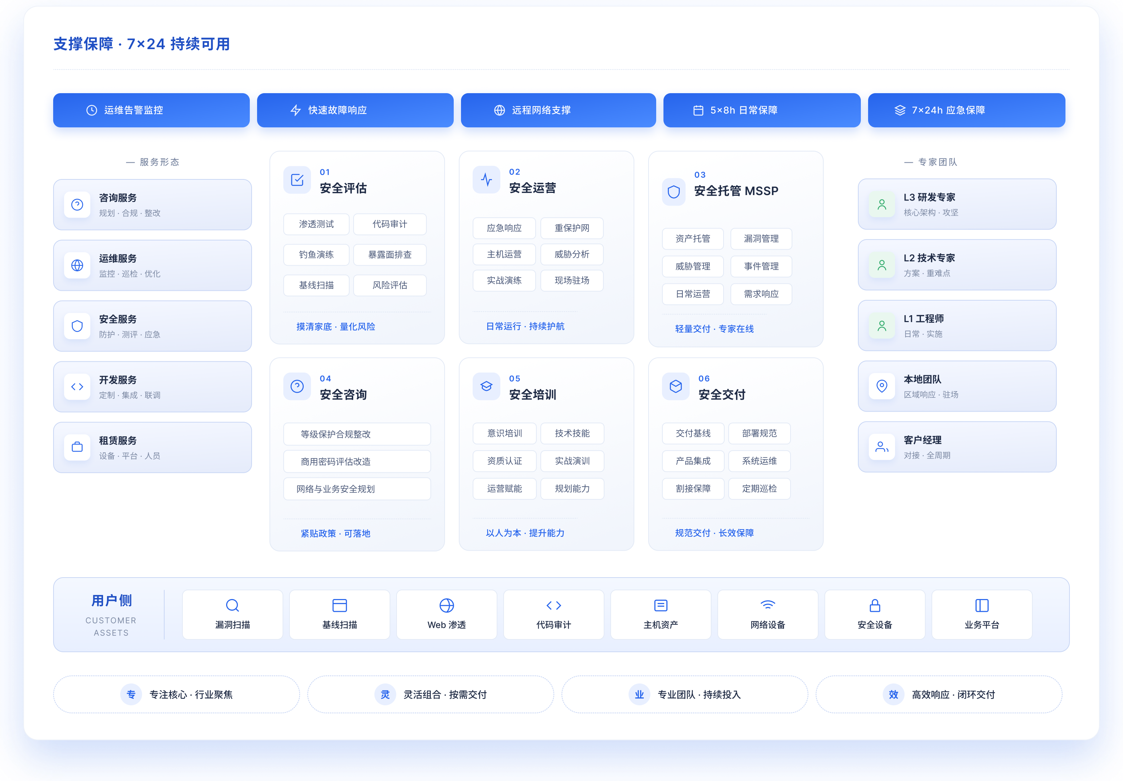This screenshot has height=781, width=1123.
Task: Select the 割接保障 tag
Action: point(693,489)
